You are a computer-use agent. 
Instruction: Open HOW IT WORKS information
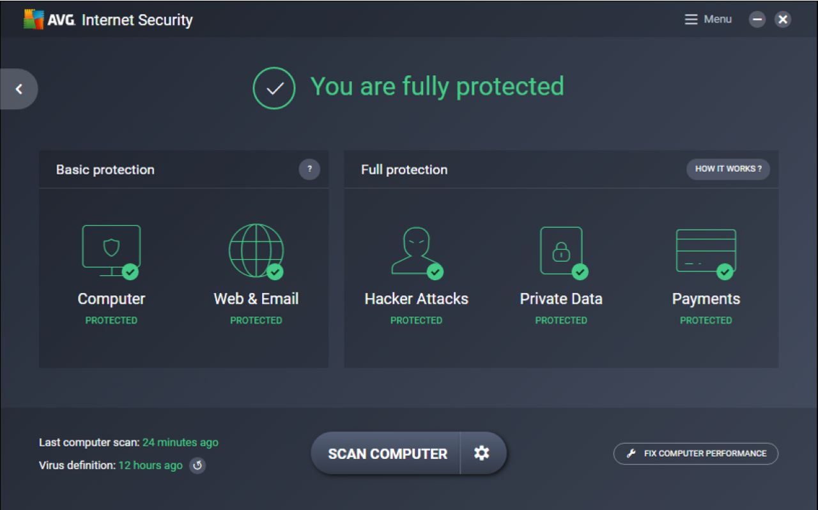(x=728, y=169)
